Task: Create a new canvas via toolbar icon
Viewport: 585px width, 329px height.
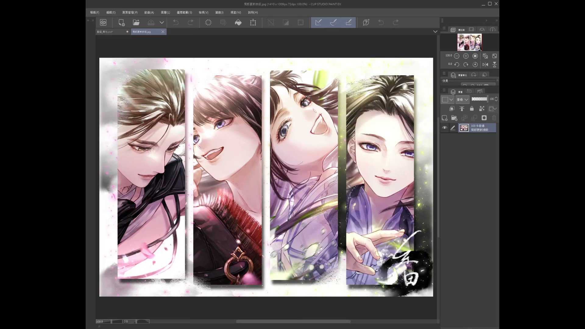Action: 121,23
